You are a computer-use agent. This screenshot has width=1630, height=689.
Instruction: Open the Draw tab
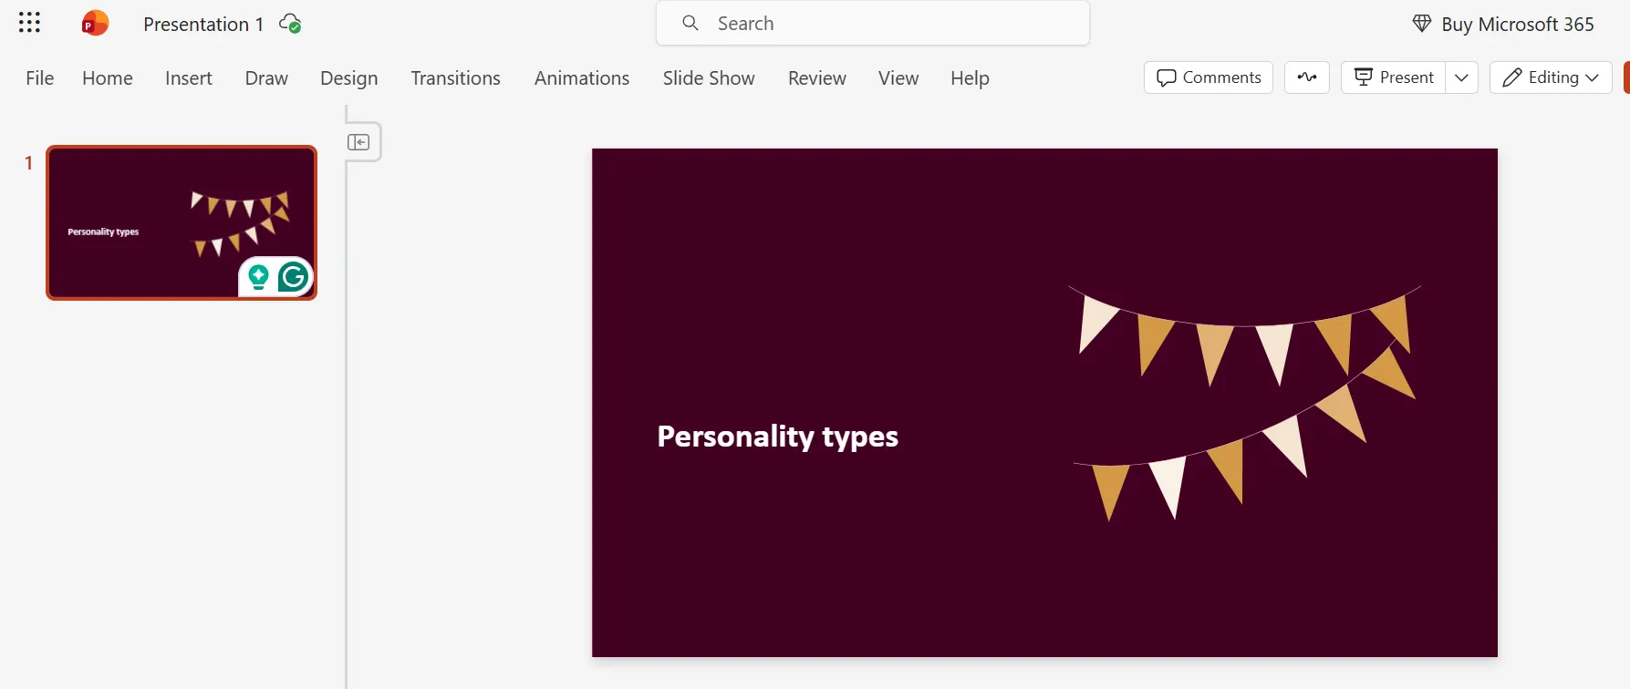(x=266, y=78)
